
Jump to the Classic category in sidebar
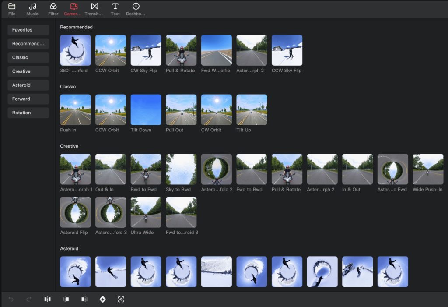click(28, 57)
